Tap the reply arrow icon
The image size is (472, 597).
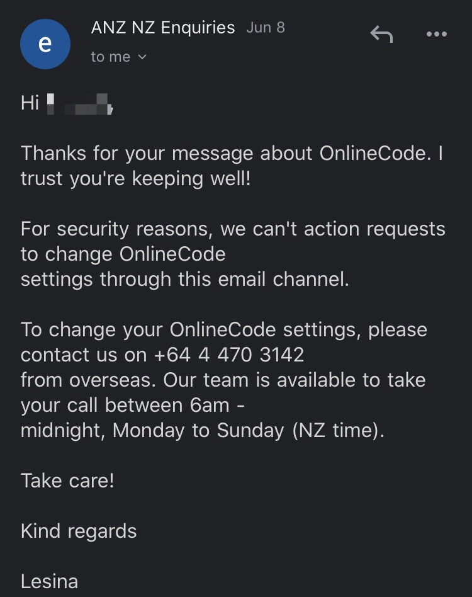pyautogui.click(x=381, y=34)
